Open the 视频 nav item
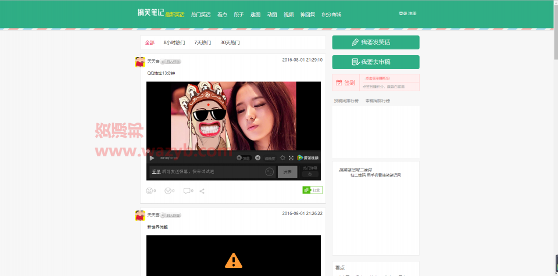 pyautogui.click(x=289, y=15)
